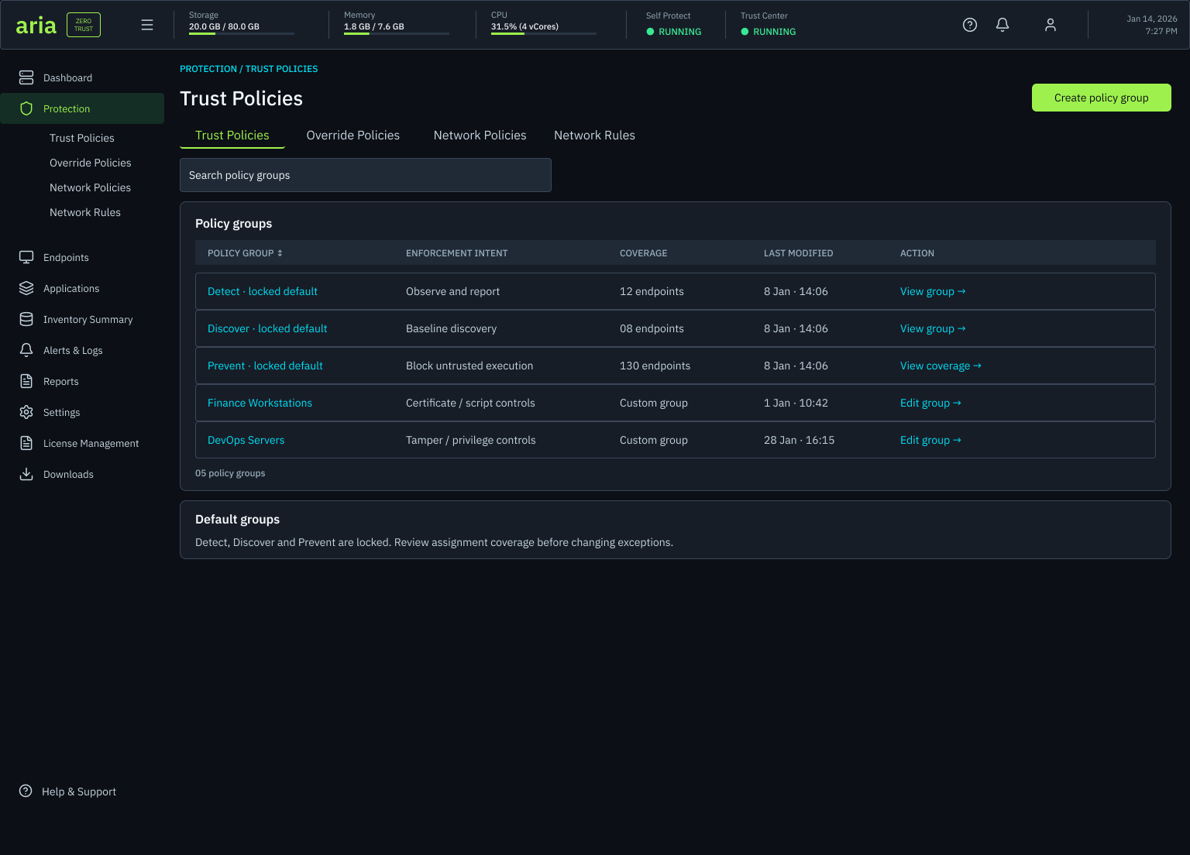1190x855 pixels.
Task: Switch to the Network Rules tab
Action: (594, 136)
